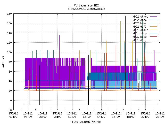Click the 'NPD2 stop' legend label
This screenshot has height=124, width=165.
(x=139, y=20)
